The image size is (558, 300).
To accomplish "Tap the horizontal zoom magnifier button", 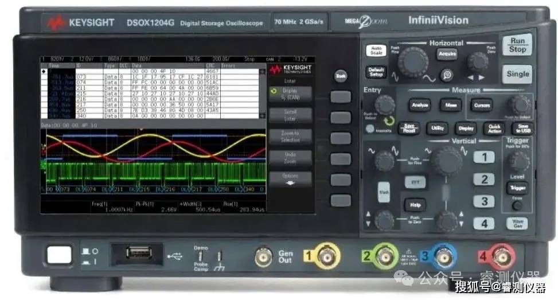I will [447, 75].
